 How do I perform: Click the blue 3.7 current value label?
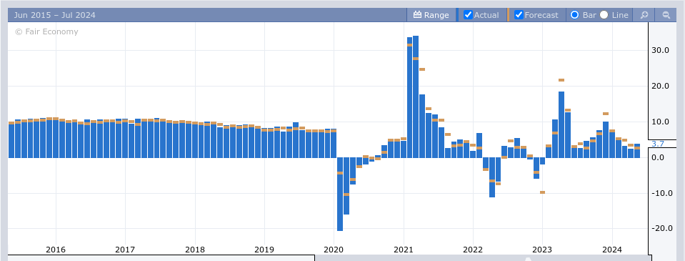(657, 144)
